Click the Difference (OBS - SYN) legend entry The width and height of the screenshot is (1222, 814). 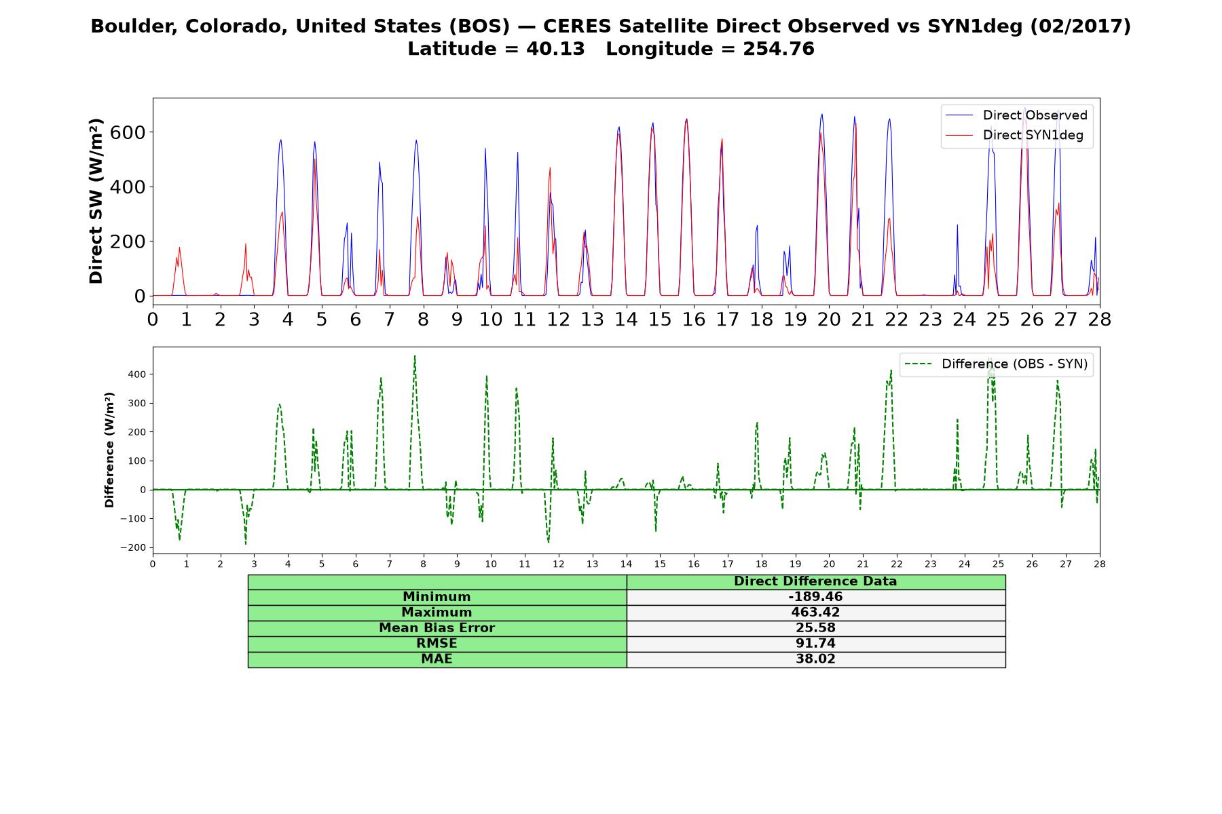point(997,364)
